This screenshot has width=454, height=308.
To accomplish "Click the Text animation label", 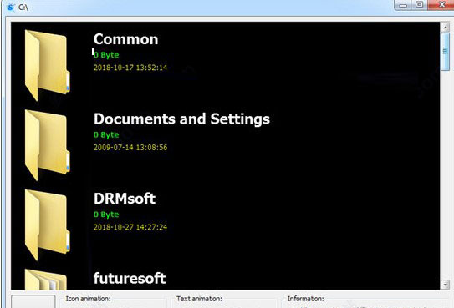I will (x=199, y=299).
